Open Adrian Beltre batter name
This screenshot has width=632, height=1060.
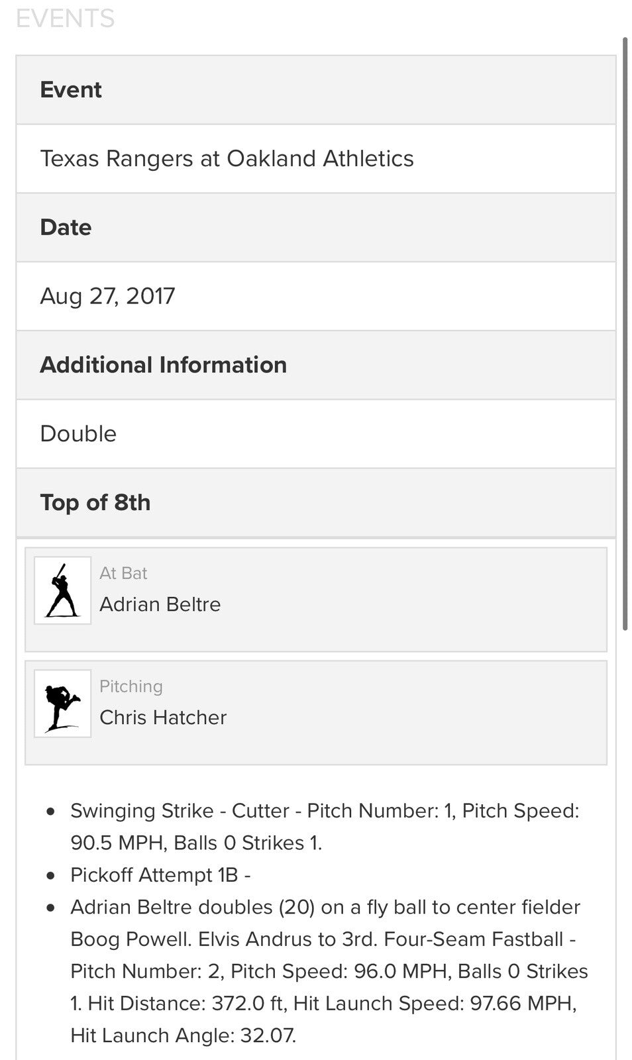click(x=160, y=604)
